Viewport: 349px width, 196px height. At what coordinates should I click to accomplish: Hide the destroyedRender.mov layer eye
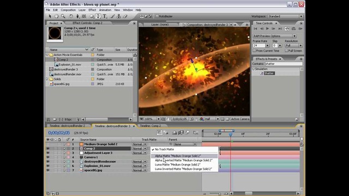pos(47,162)
